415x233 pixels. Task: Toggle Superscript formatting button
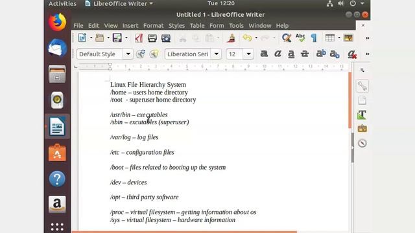tap(321, 54)
